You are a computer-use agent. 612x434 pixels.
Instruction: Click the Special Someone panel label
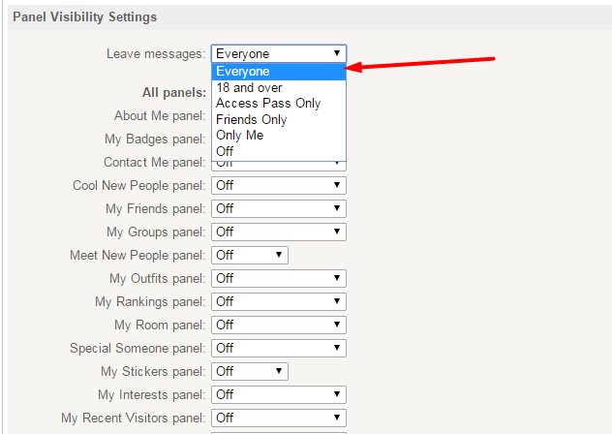[138, 349]
